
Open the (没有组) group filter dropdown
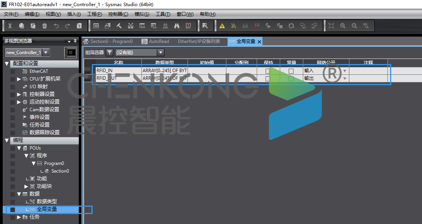[161, 53]
